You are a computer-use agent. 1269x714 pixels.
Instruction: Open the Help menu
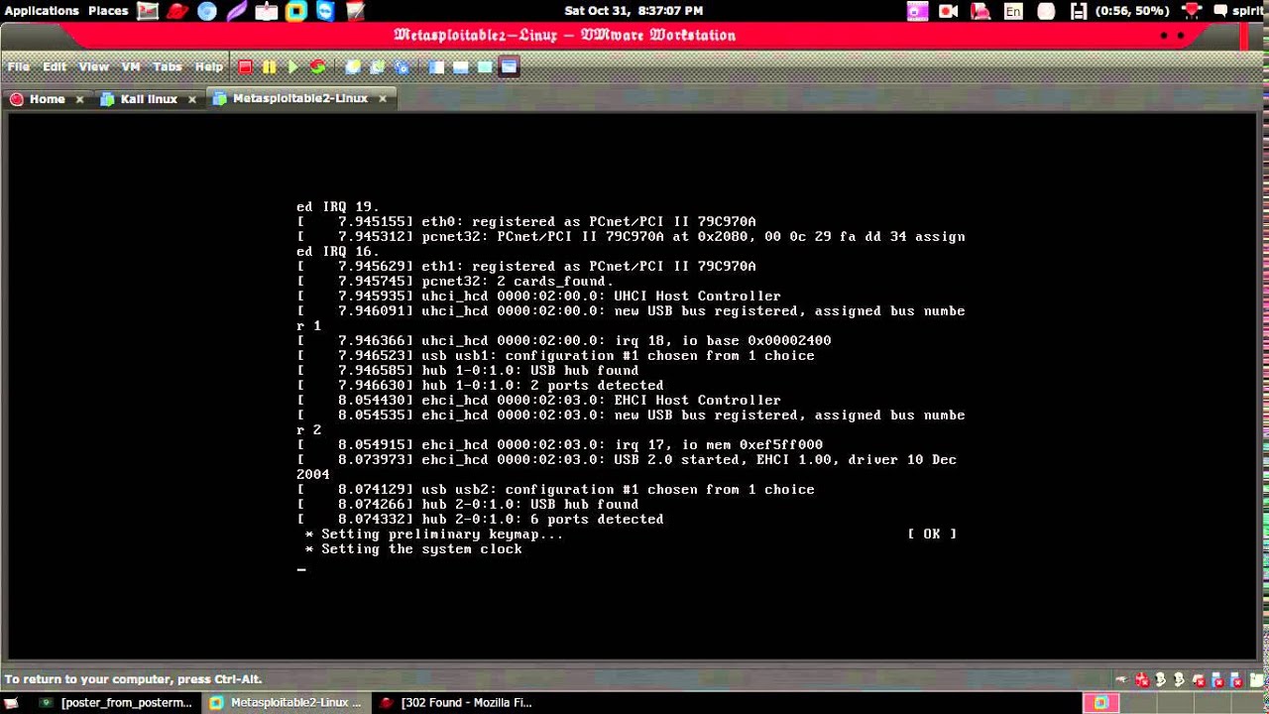pyautogui.click(x=209, y=67)
